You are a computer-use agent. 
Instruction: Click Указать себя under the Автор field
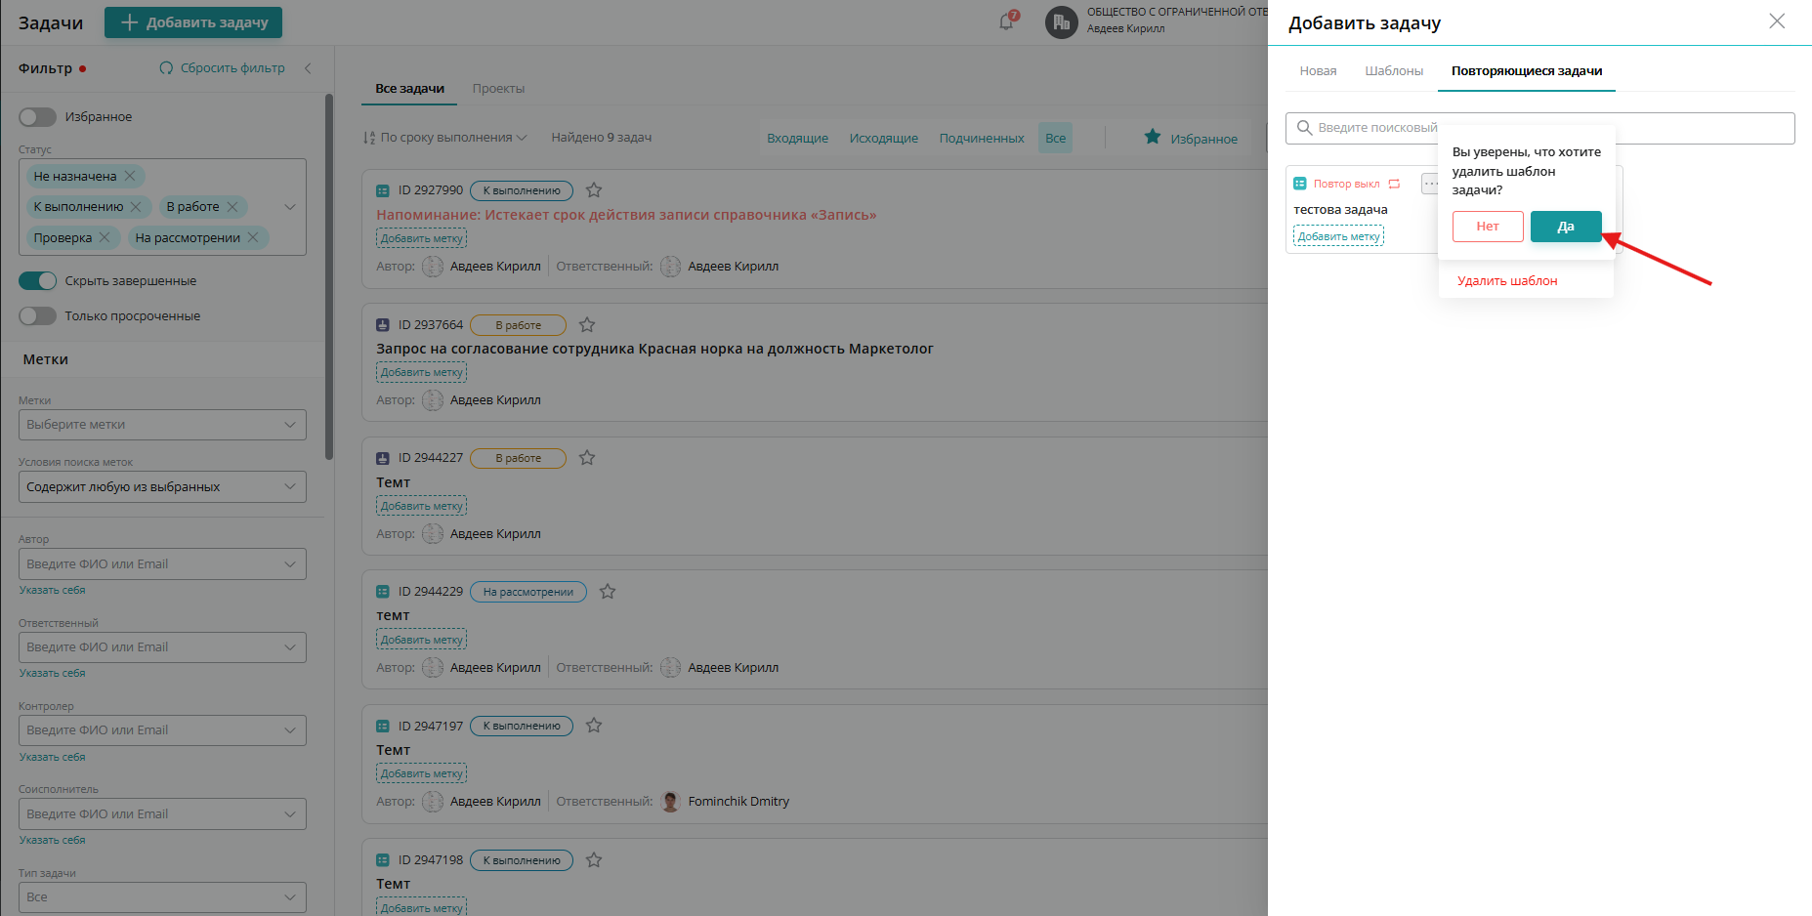(53, 591)
